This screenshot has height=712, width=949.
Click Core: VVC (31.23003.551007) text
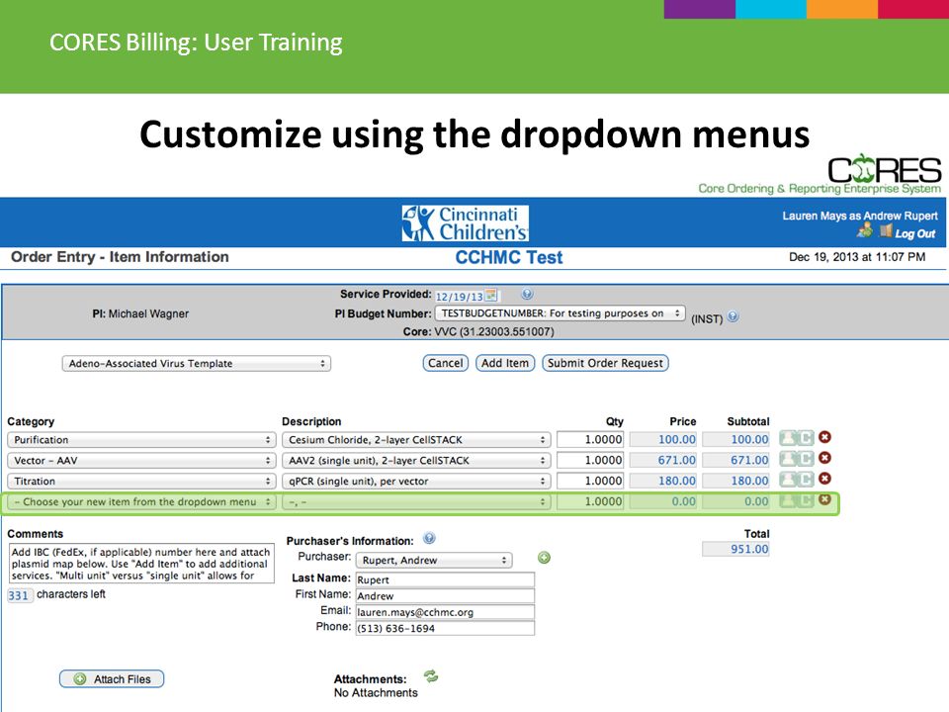pyautogui.click(x=478, y=332)
